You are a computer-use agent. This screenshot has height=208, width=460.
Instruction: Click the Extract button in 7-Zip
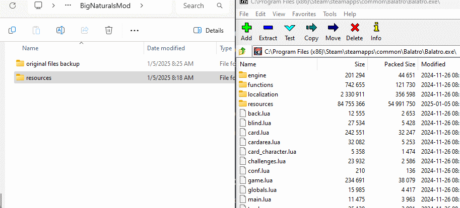pos(268,32)
